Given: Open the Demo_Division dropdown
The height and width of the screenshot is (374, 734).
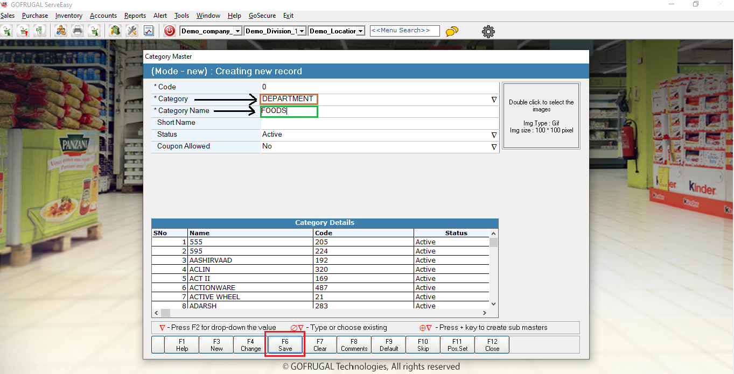Looking at the screenshot, I should pos(302,31).
